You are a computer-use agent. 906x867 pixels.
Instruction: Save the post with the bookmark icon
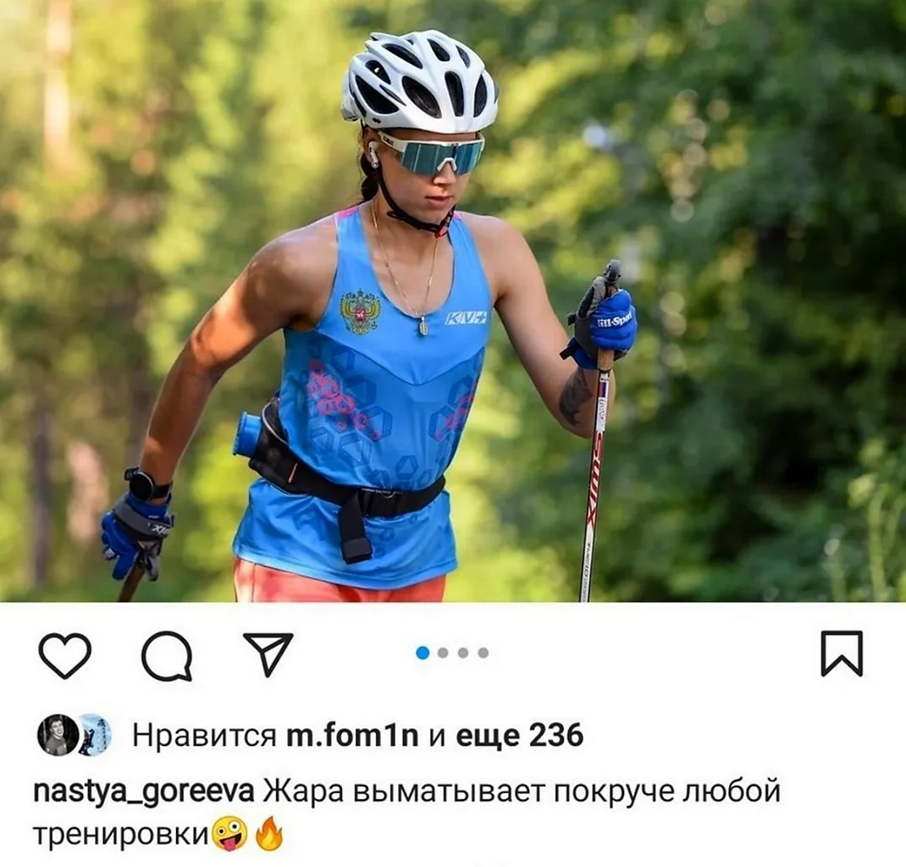coord(842,654)
